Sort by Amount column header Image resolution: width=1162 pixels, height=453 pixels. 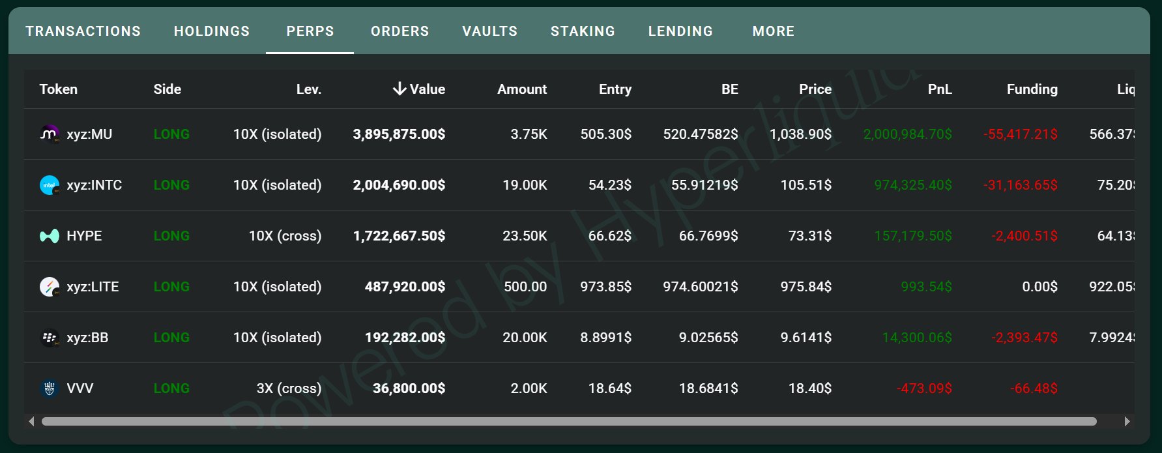[522, 89]
